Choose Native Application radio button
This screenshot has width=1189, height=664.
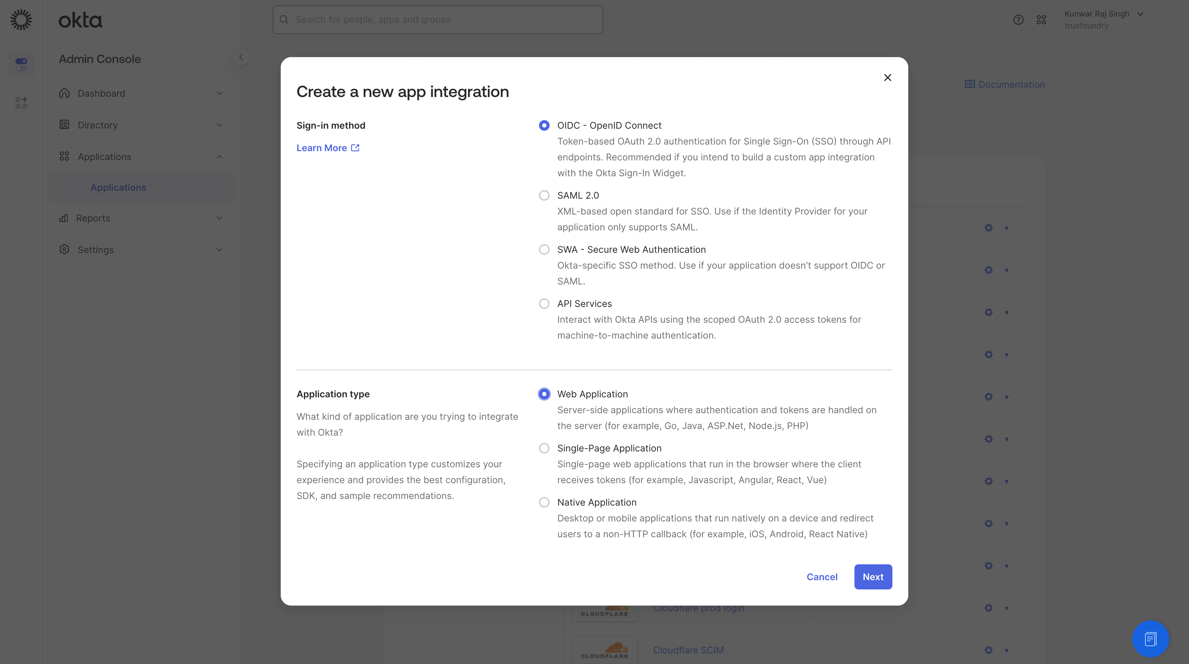point(544,503)
